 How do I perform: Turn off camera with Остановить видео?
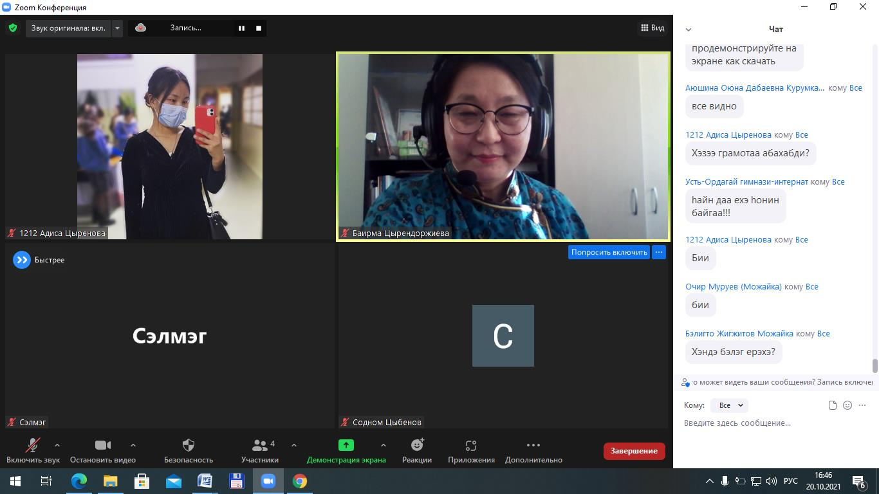[103, 450]
